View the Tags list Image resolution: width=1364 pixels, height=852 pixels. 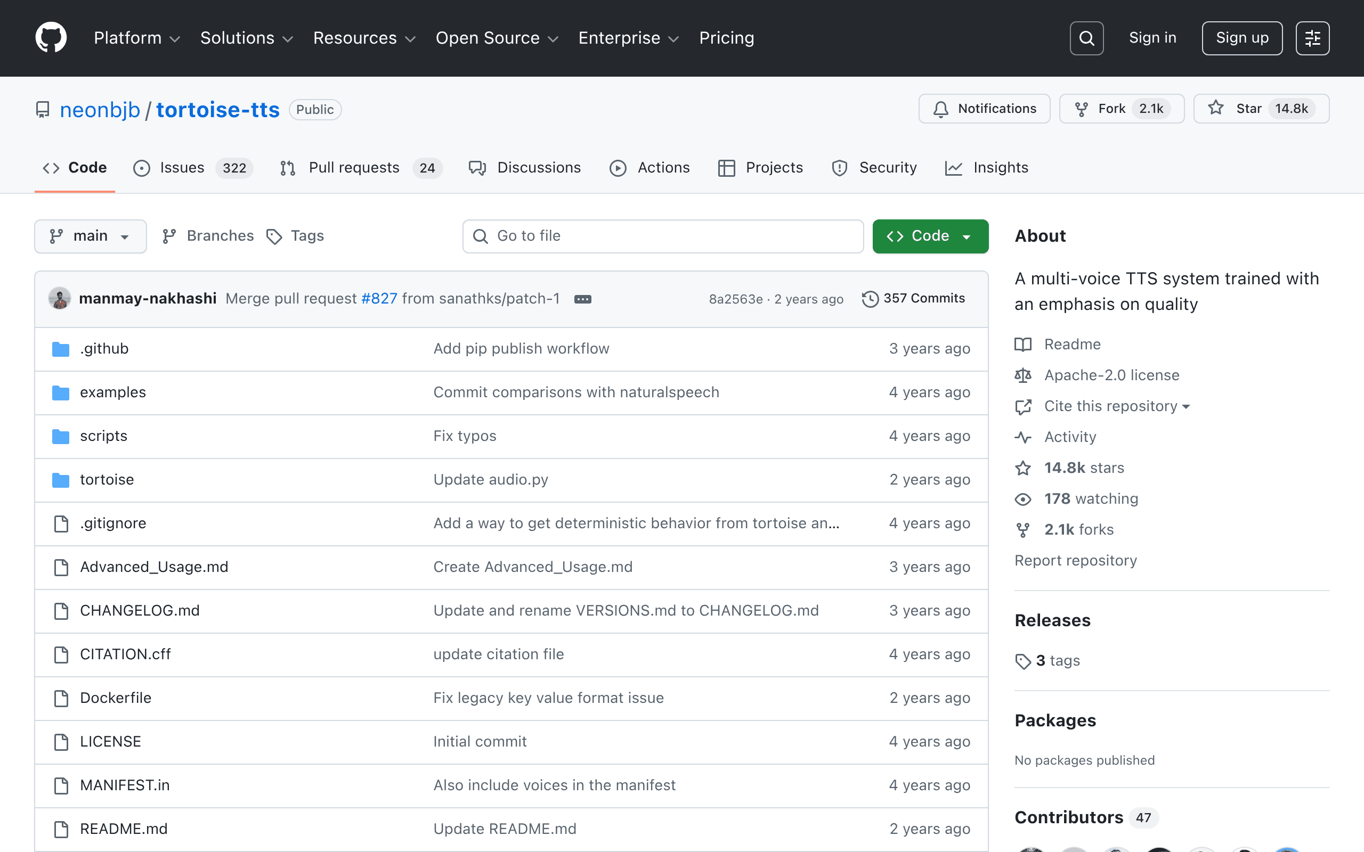(x=295, y=236)
